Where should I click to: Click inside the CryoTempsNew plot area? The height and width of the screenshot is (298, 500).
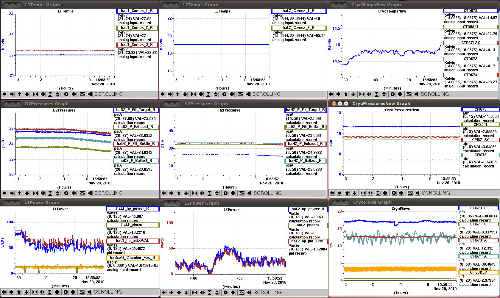(392, 45)
